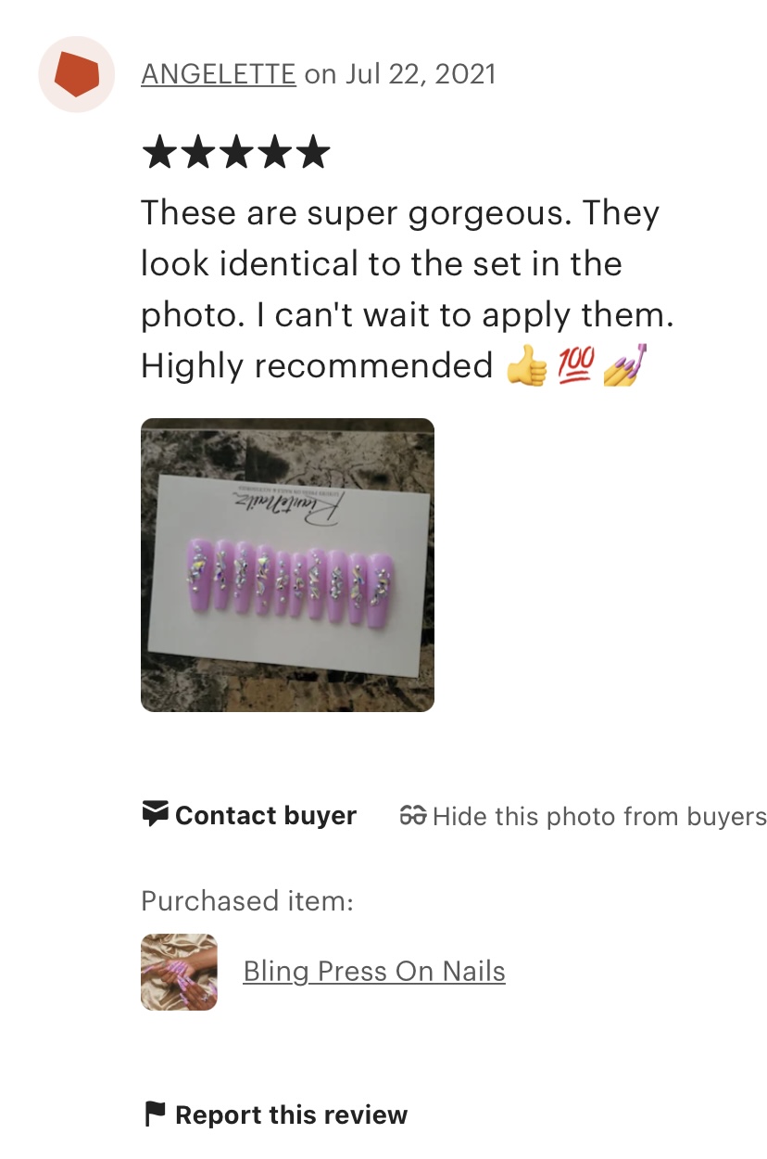
Task: Click the orange buyer avatar icon
Action: coord(76,74)
